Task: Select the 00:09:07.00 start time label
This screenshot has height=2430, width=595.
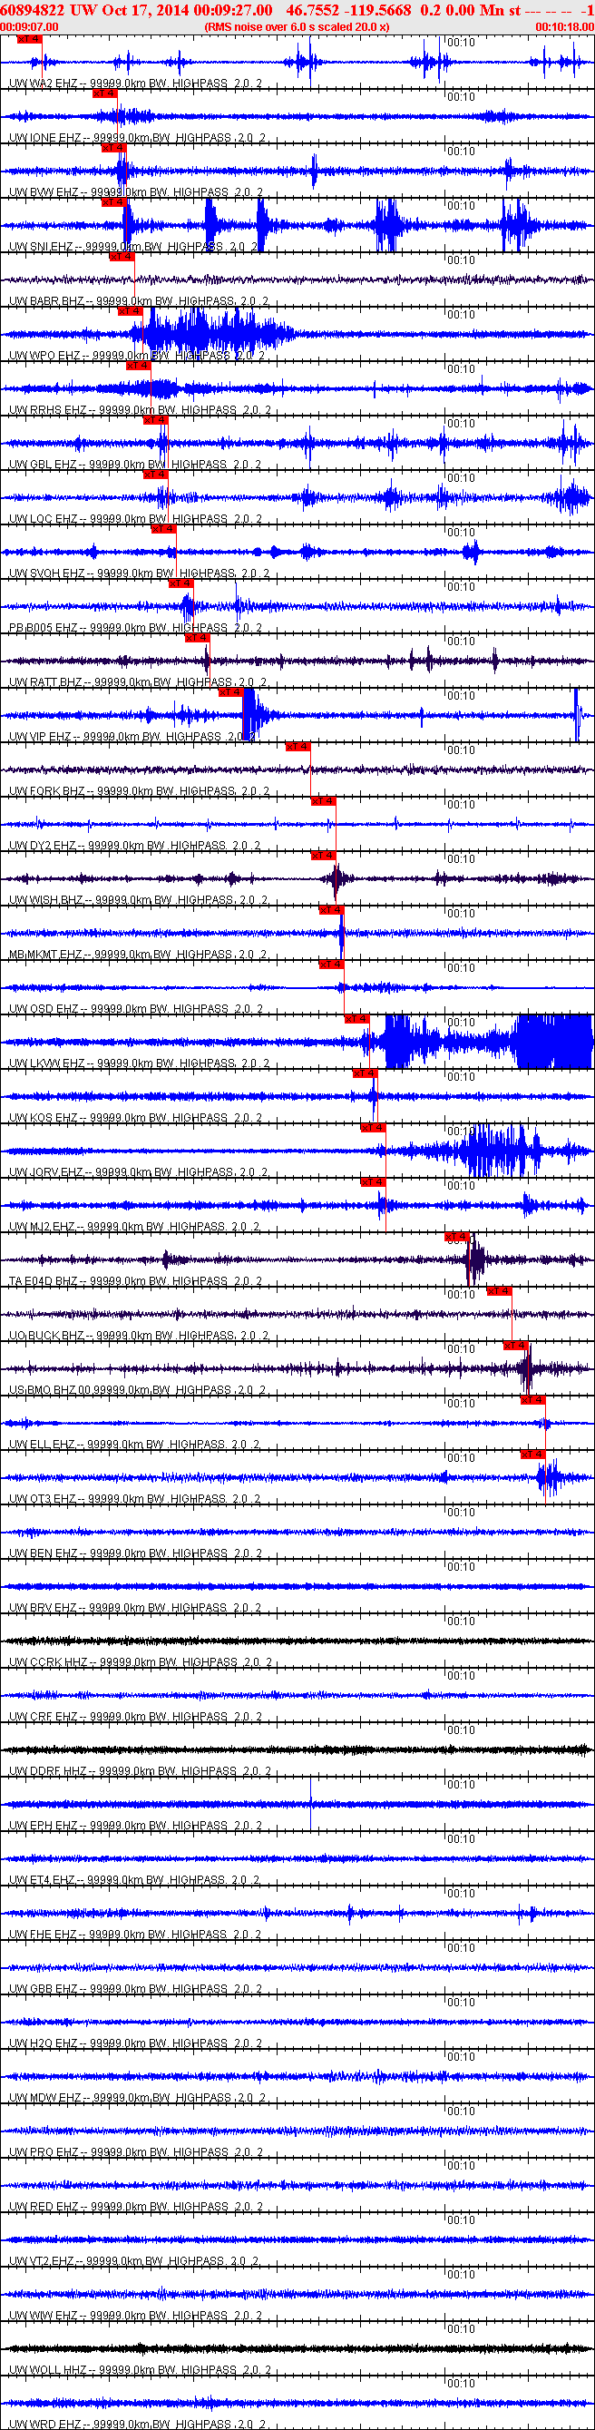Action: [29, 26]
